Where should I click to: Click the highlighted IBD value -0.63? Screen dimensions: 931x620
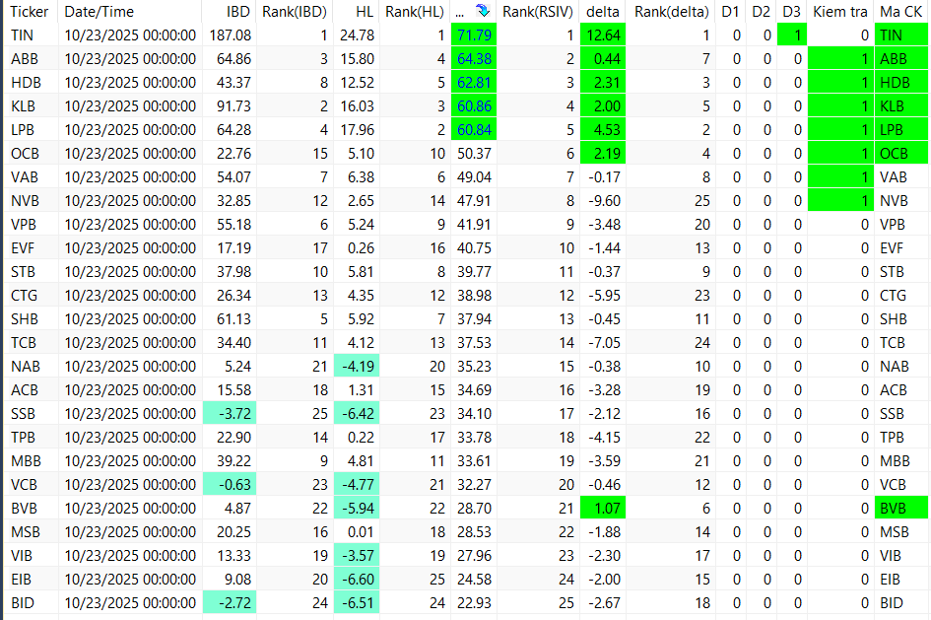tap(230, 485)
